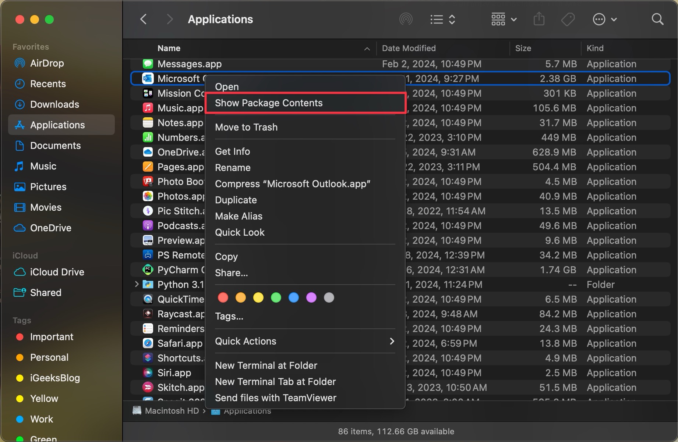Click the Share icon in toolbar
Viewport: 678px width, 442px height.
(x=538, y=19)
